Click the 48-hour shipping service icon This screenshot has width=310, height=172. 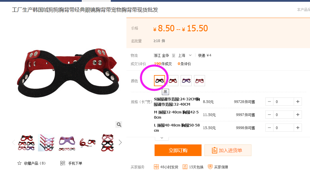coord(156,167)
